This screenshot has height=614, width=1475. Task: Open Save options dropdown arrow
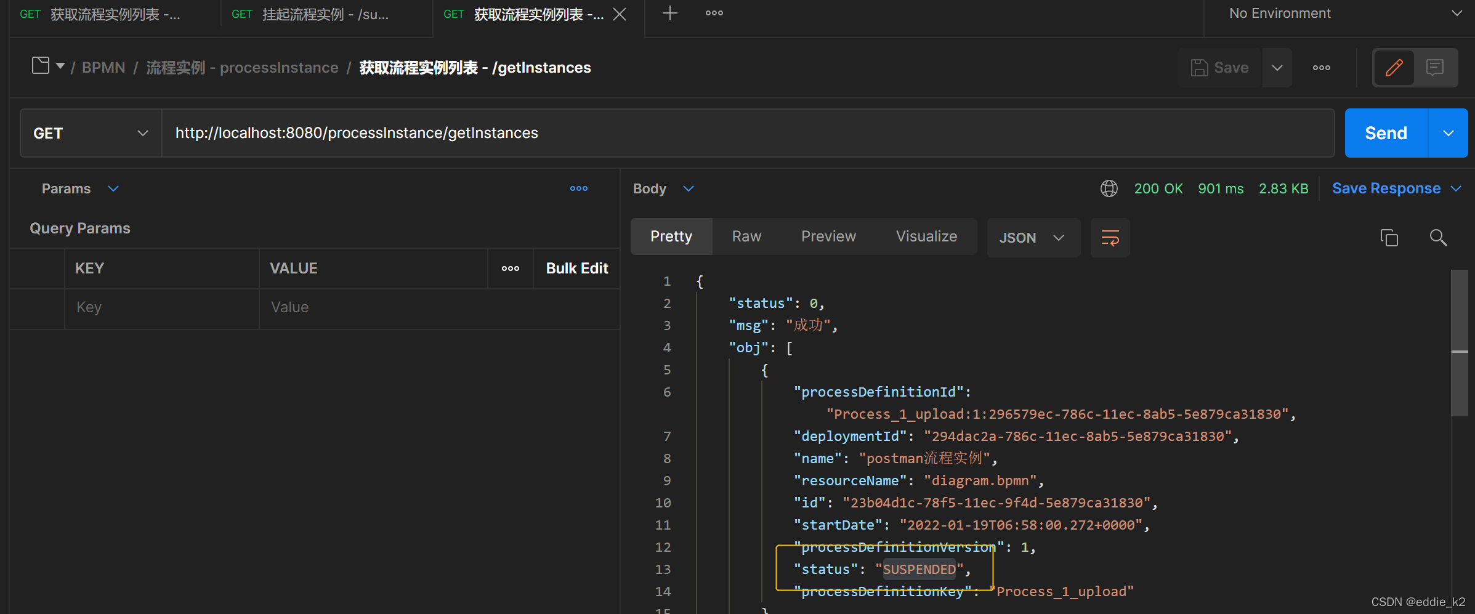tap(1277, 68)
